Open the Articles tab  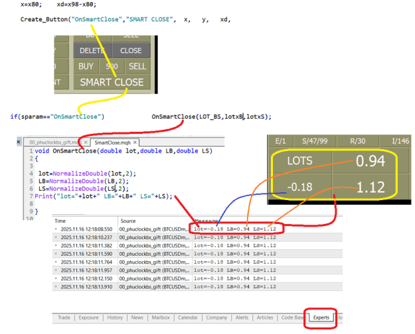point(265,317)
